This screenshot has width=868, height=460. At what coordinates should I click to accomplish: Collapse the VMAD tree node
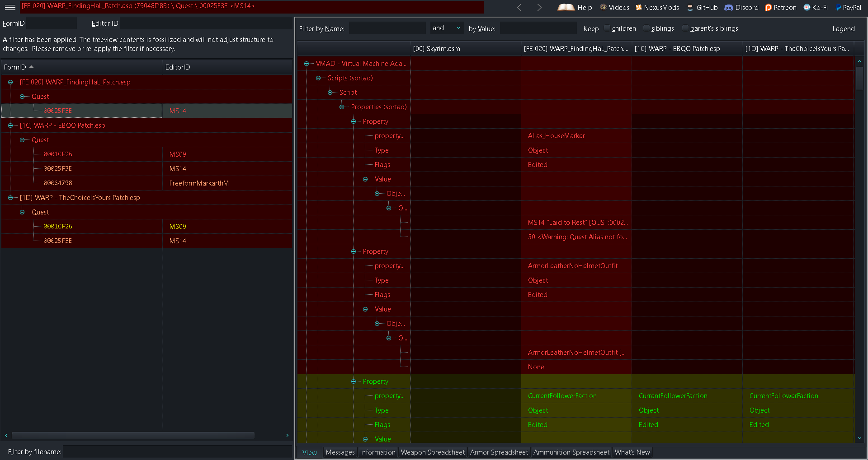tap(307, 63)
